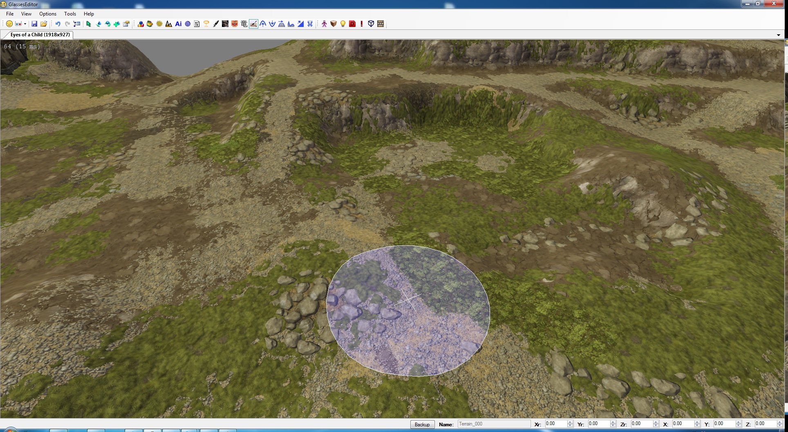Screen dimensions: 788x432
Task: Expand the 3D glasses dropdown arrow
Action: coord(25,24)
